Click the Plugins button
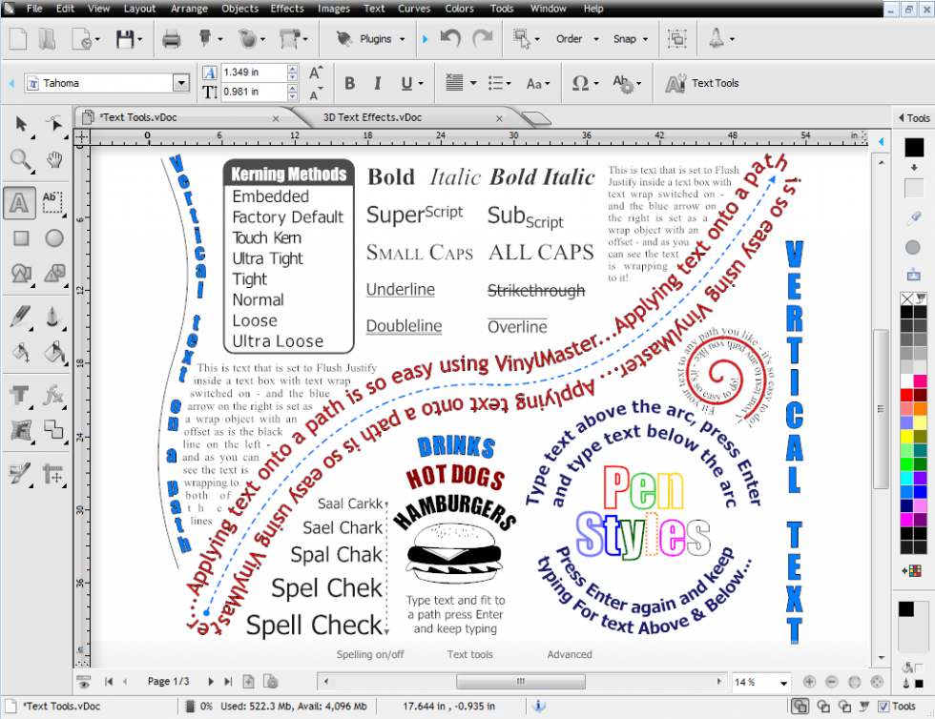935x719 pixels. coord(366,39)
